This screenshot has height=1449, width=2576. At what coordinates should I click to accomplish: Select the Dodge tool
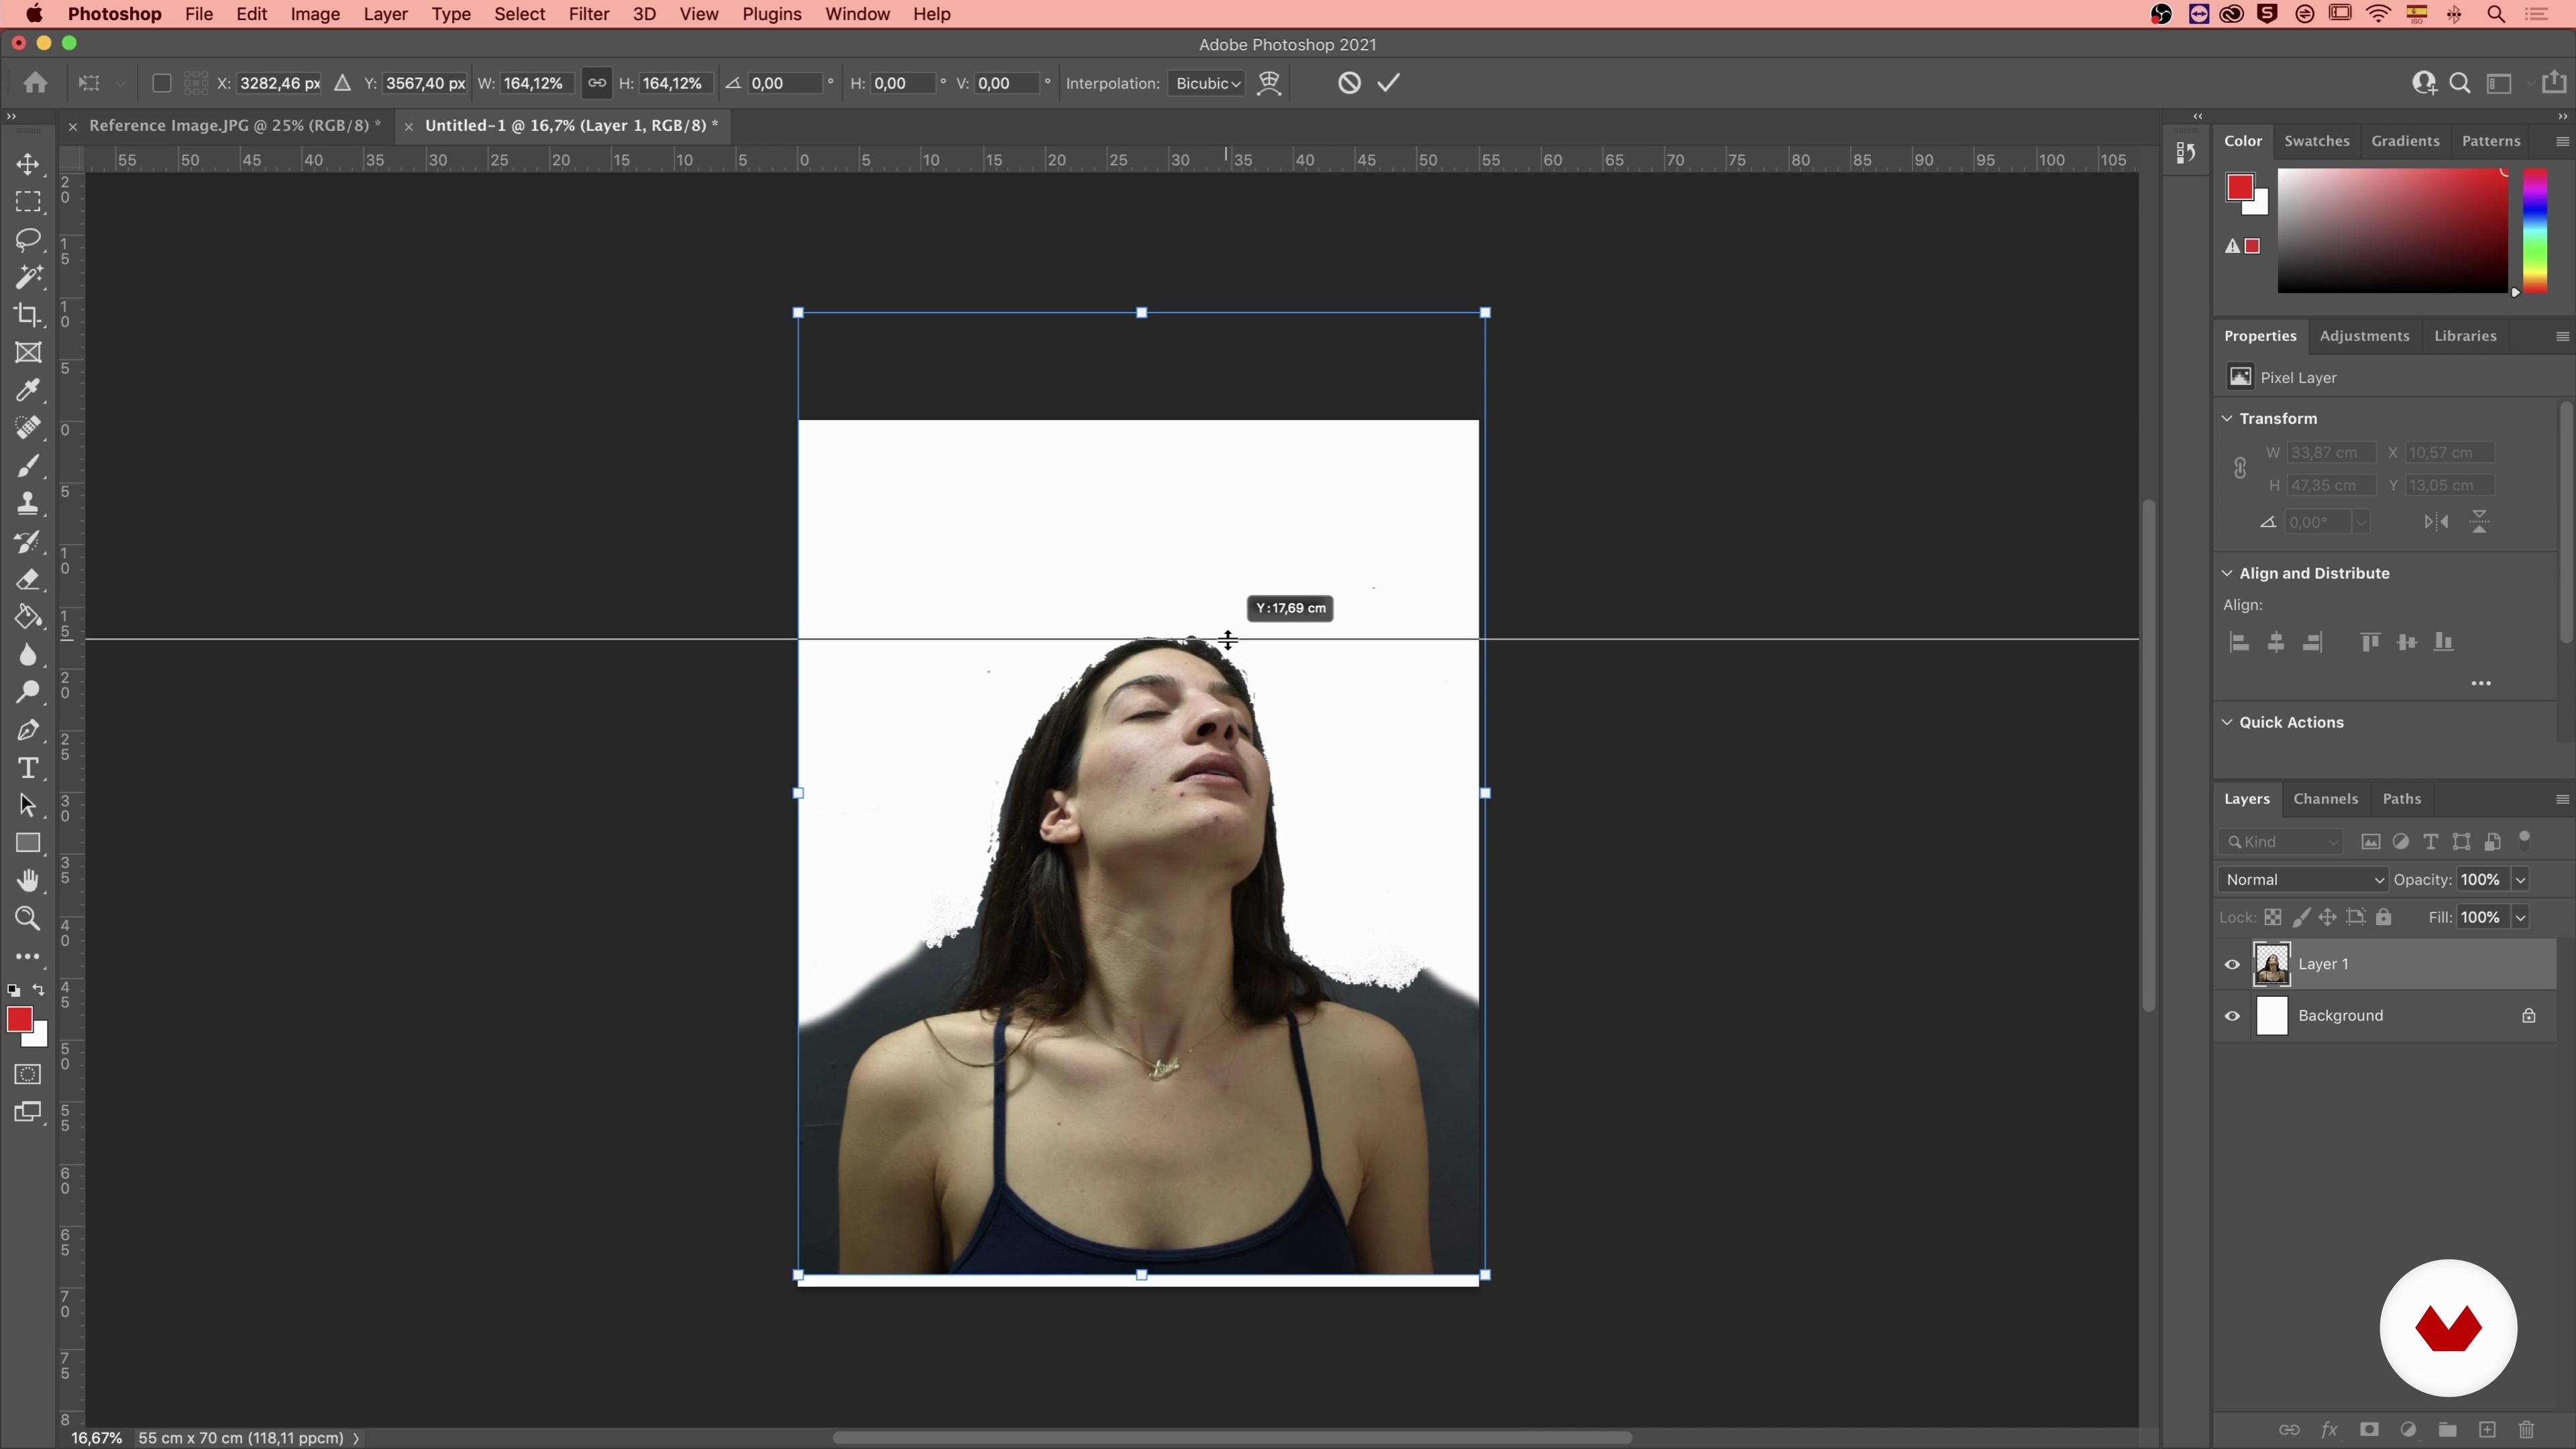pyautogui.click(x=28, y=692)
